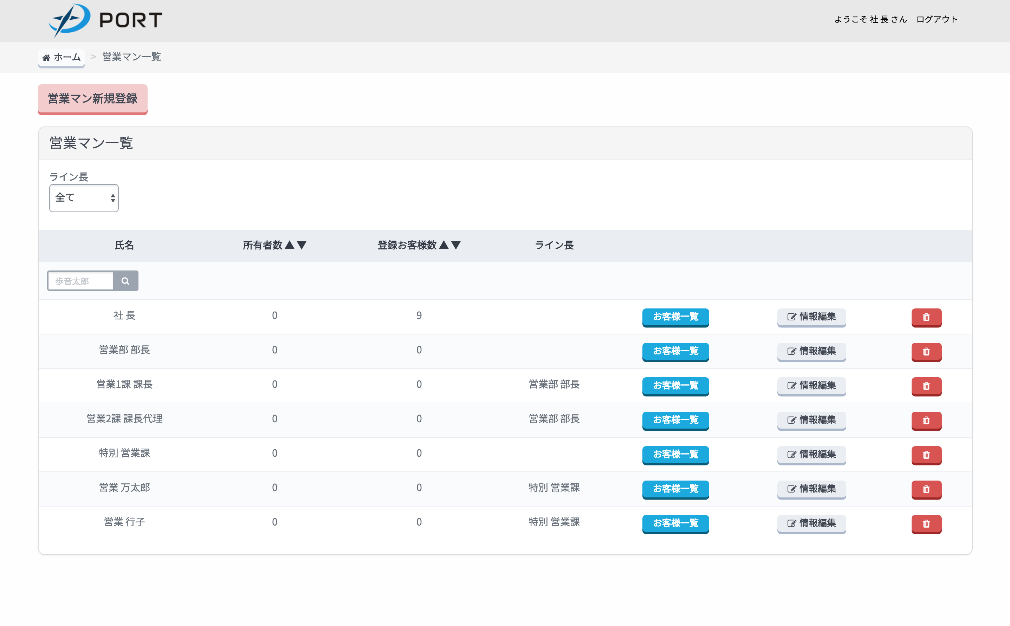Screen dimensions: 1010x626
Task: Click the search magnifier icon button
Action: click(125, 281)
